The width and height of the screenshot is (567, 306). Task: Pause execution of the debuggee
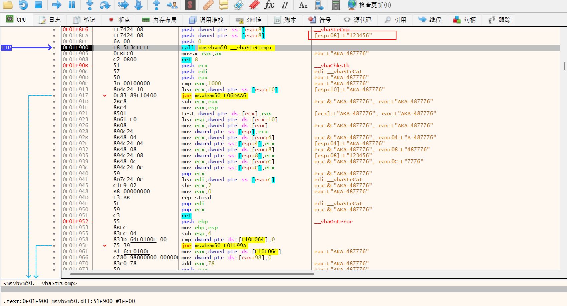(x=72, y=5)
